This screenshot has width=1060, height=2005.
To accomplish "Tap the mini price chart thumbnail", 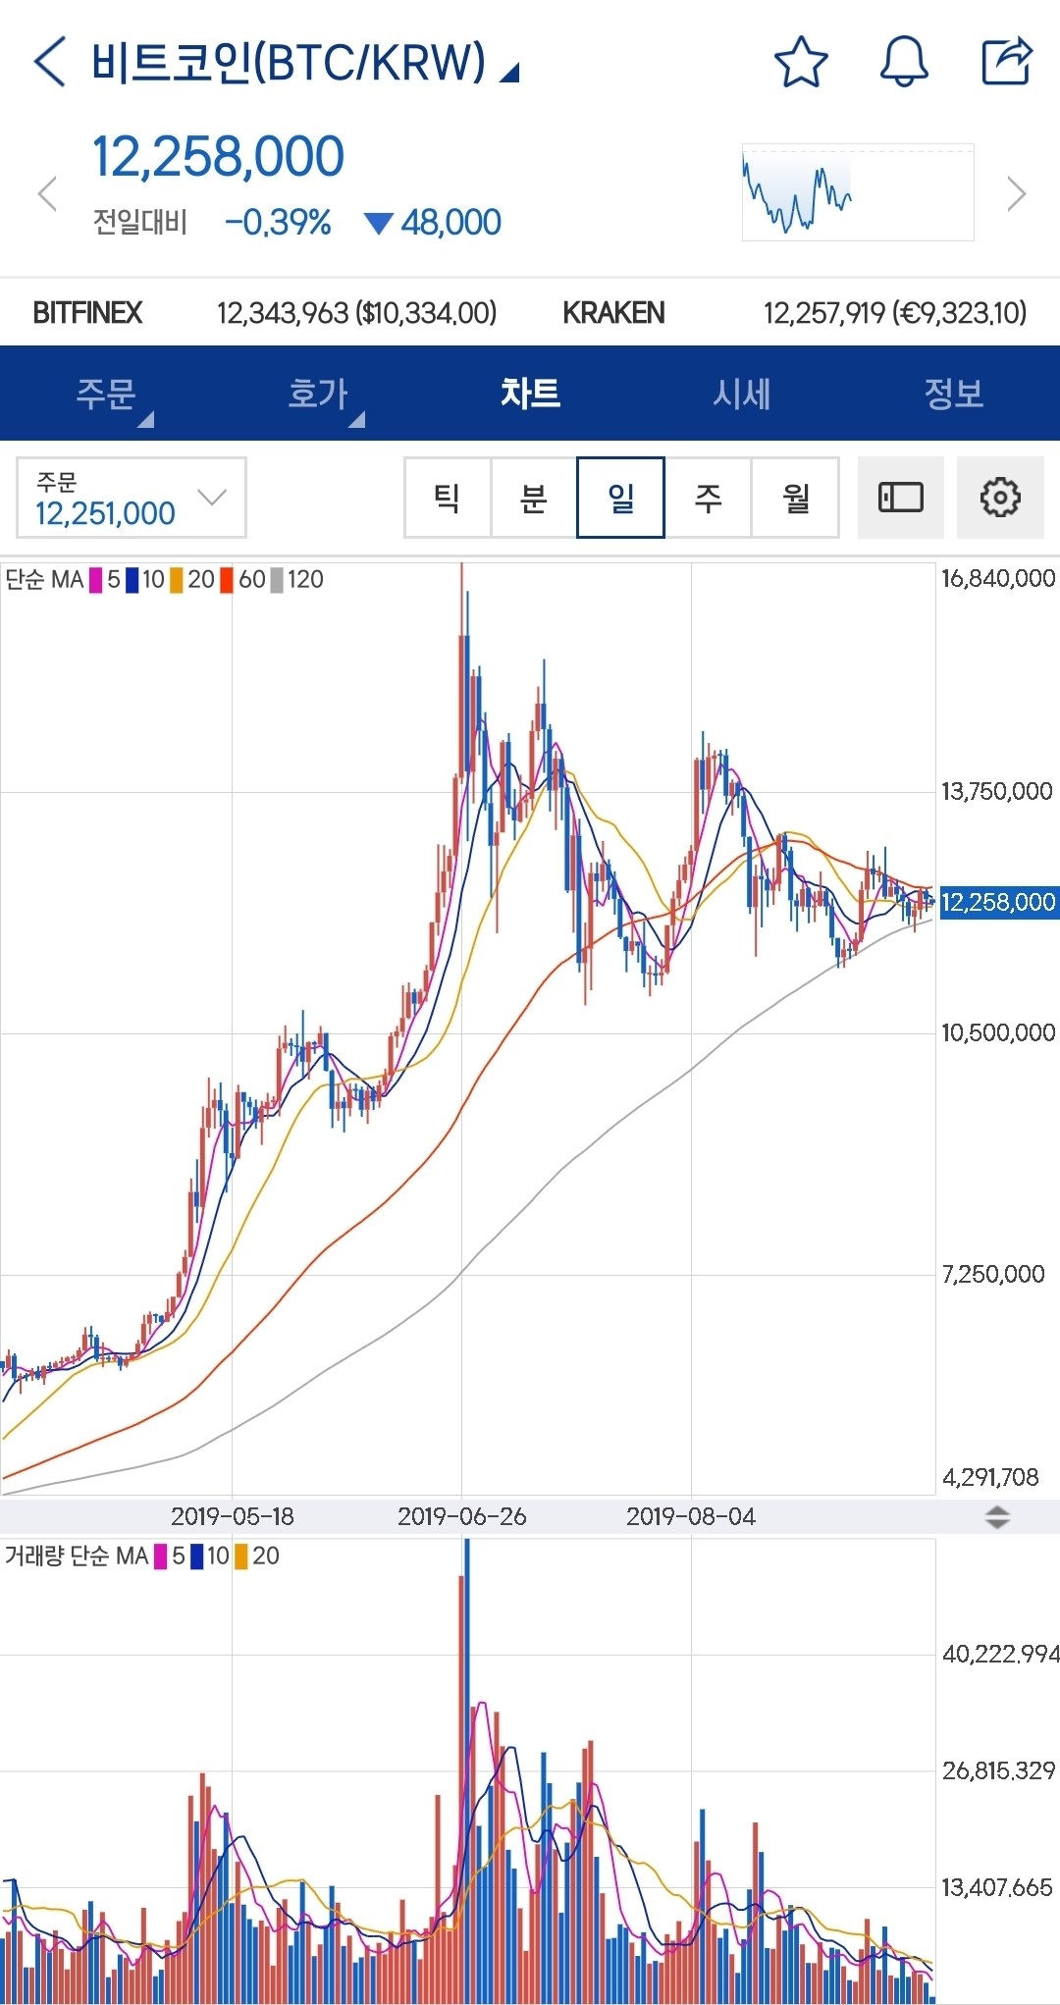I will tap(857, 192).
